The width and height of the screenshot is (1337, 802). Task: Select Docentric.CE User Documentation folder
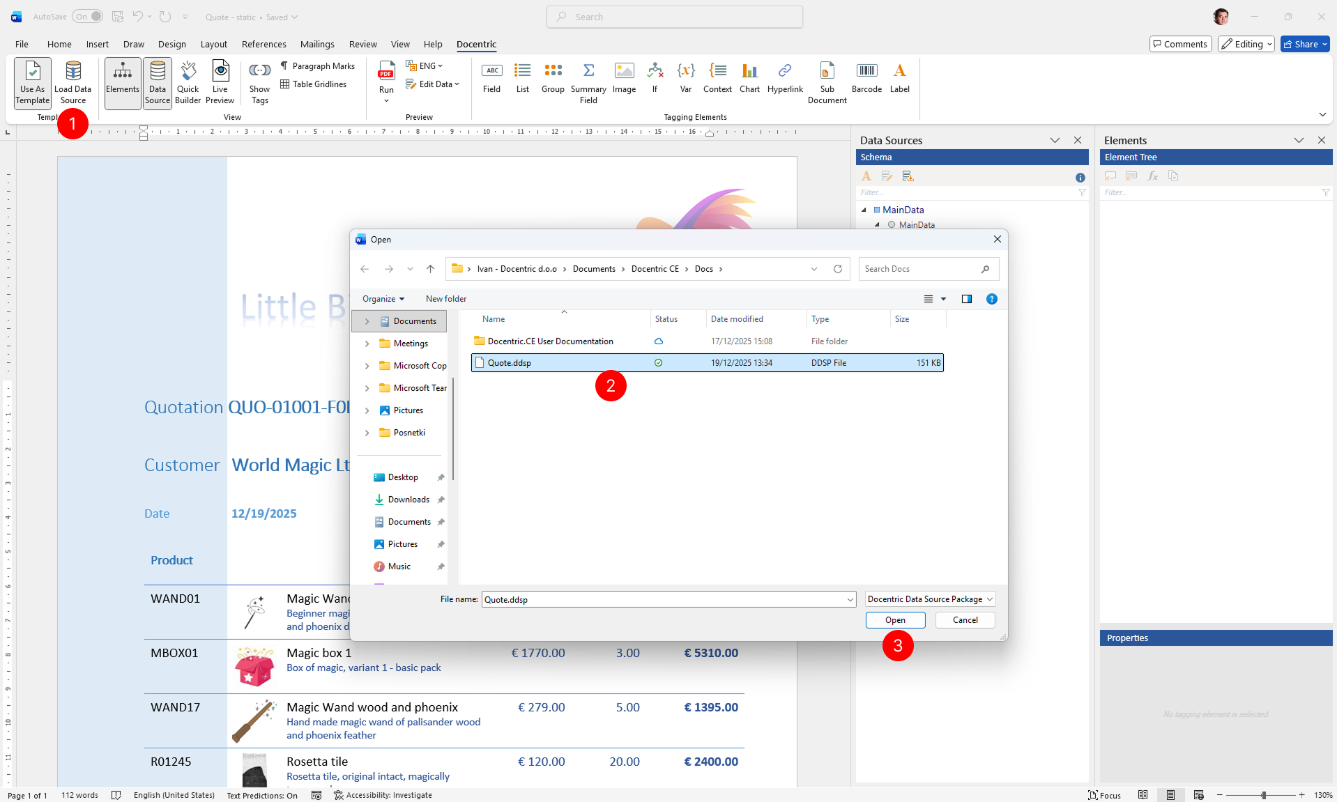(x=707, y=341)
